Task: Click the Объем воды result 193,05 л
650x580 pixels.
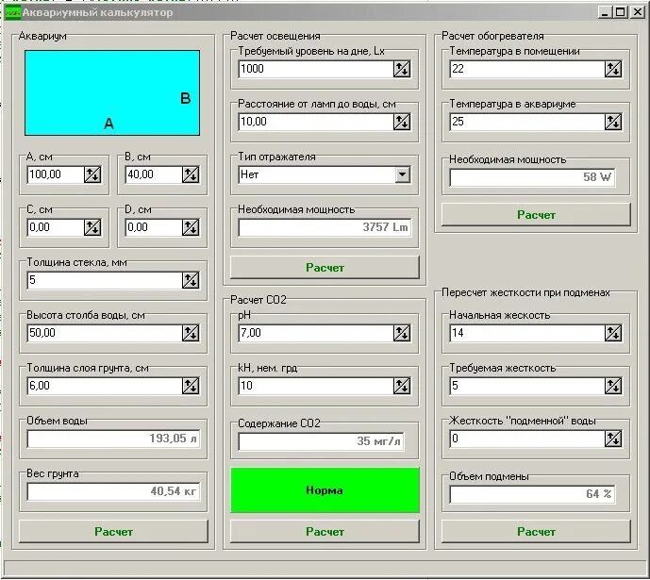Action: pyautogui.click(x=113, y=439)
